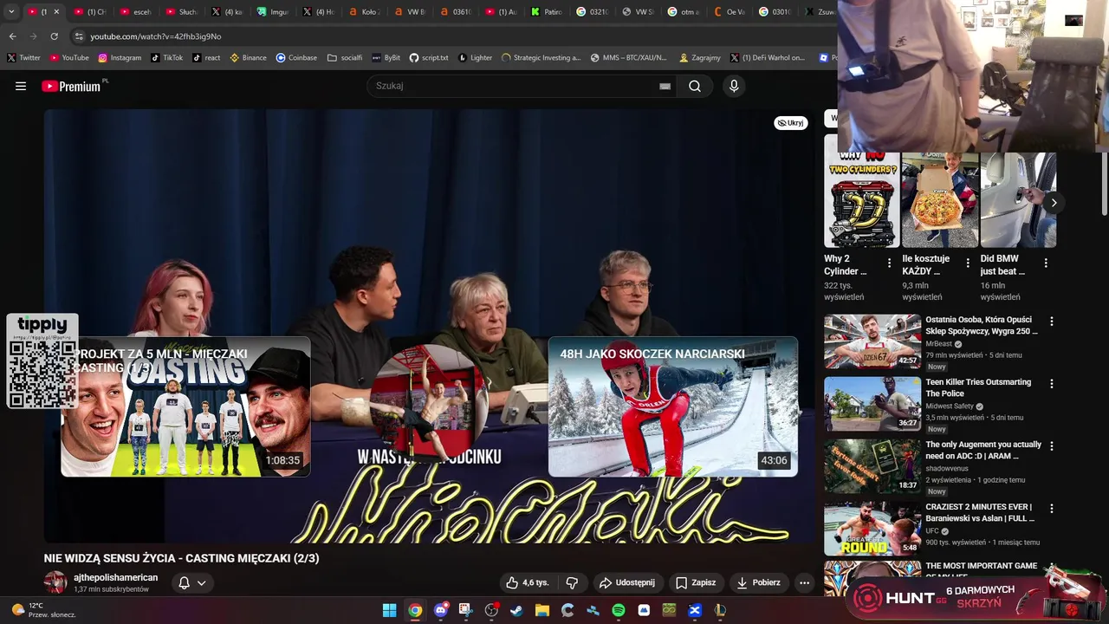Open the TikTok bookmark

pos(166,57)
